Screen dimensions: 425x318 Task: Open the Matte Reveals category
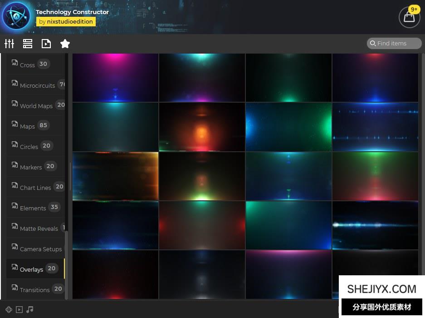(x=39, y=229)
